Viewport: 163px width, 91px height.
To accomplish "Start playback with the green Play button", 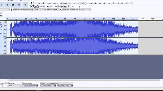I will click(x=2, y=5).
